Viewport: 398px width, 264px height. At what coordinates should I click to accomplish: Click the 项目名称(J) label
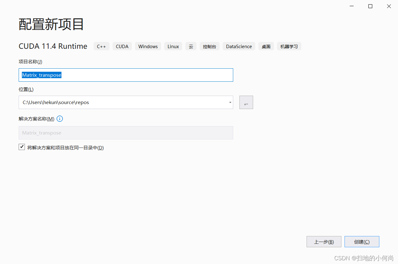[30, 61]
